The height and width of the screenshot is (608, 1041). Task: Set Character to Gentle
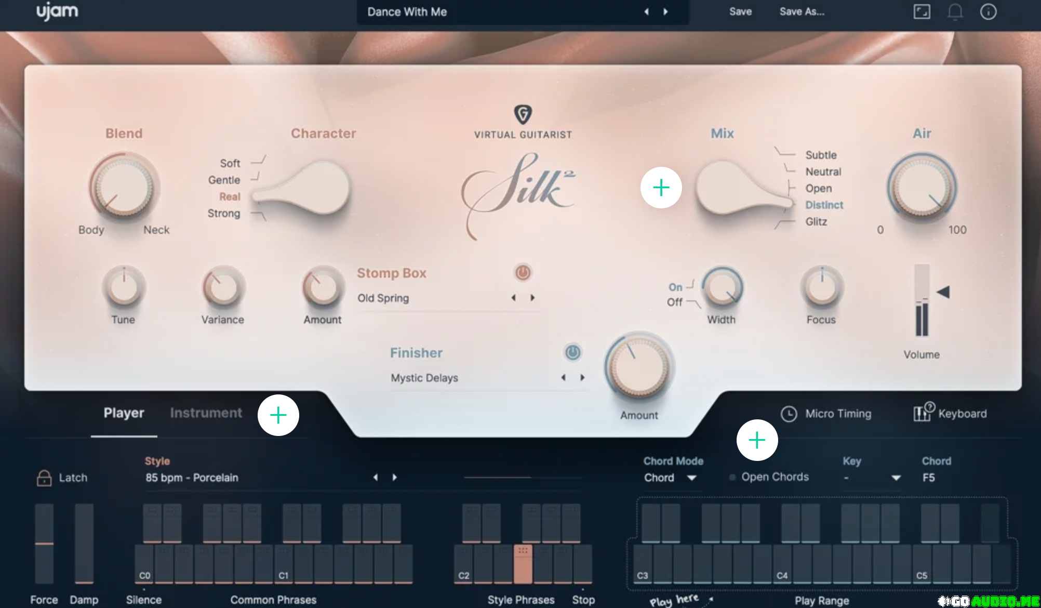(x=224, y=180)
